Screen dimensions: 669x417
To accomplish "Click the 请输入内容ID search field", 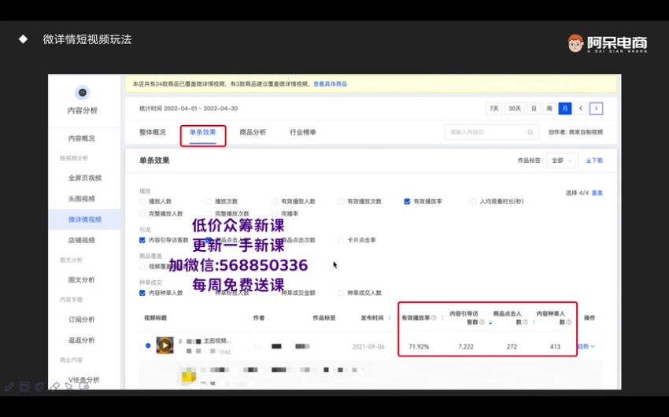I will point(484,132).
